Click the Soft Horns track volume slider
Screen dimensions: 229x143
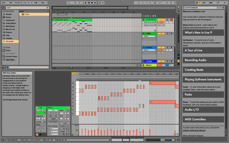pyautogui.click(x=161, y=23)
